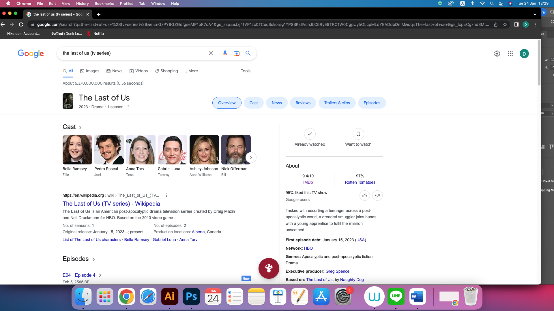
Task: Open Finder from the Dock
Action: tap(83, 297)
